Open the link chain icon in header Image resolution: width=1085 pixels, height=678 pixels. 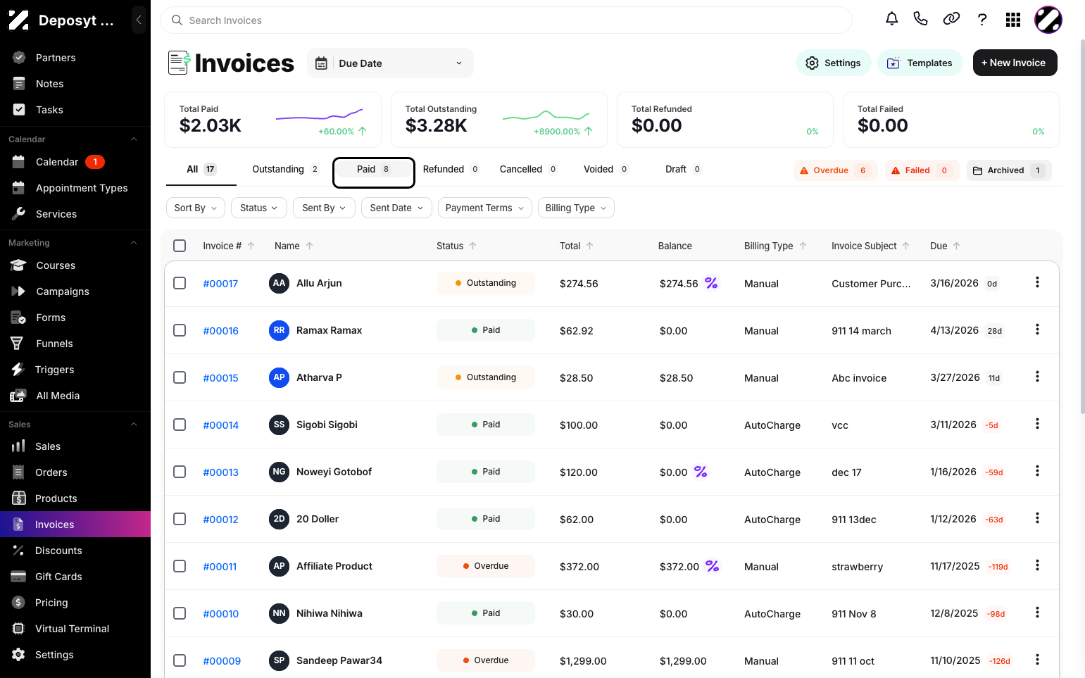pyautogui.click(x=951, y=19)
